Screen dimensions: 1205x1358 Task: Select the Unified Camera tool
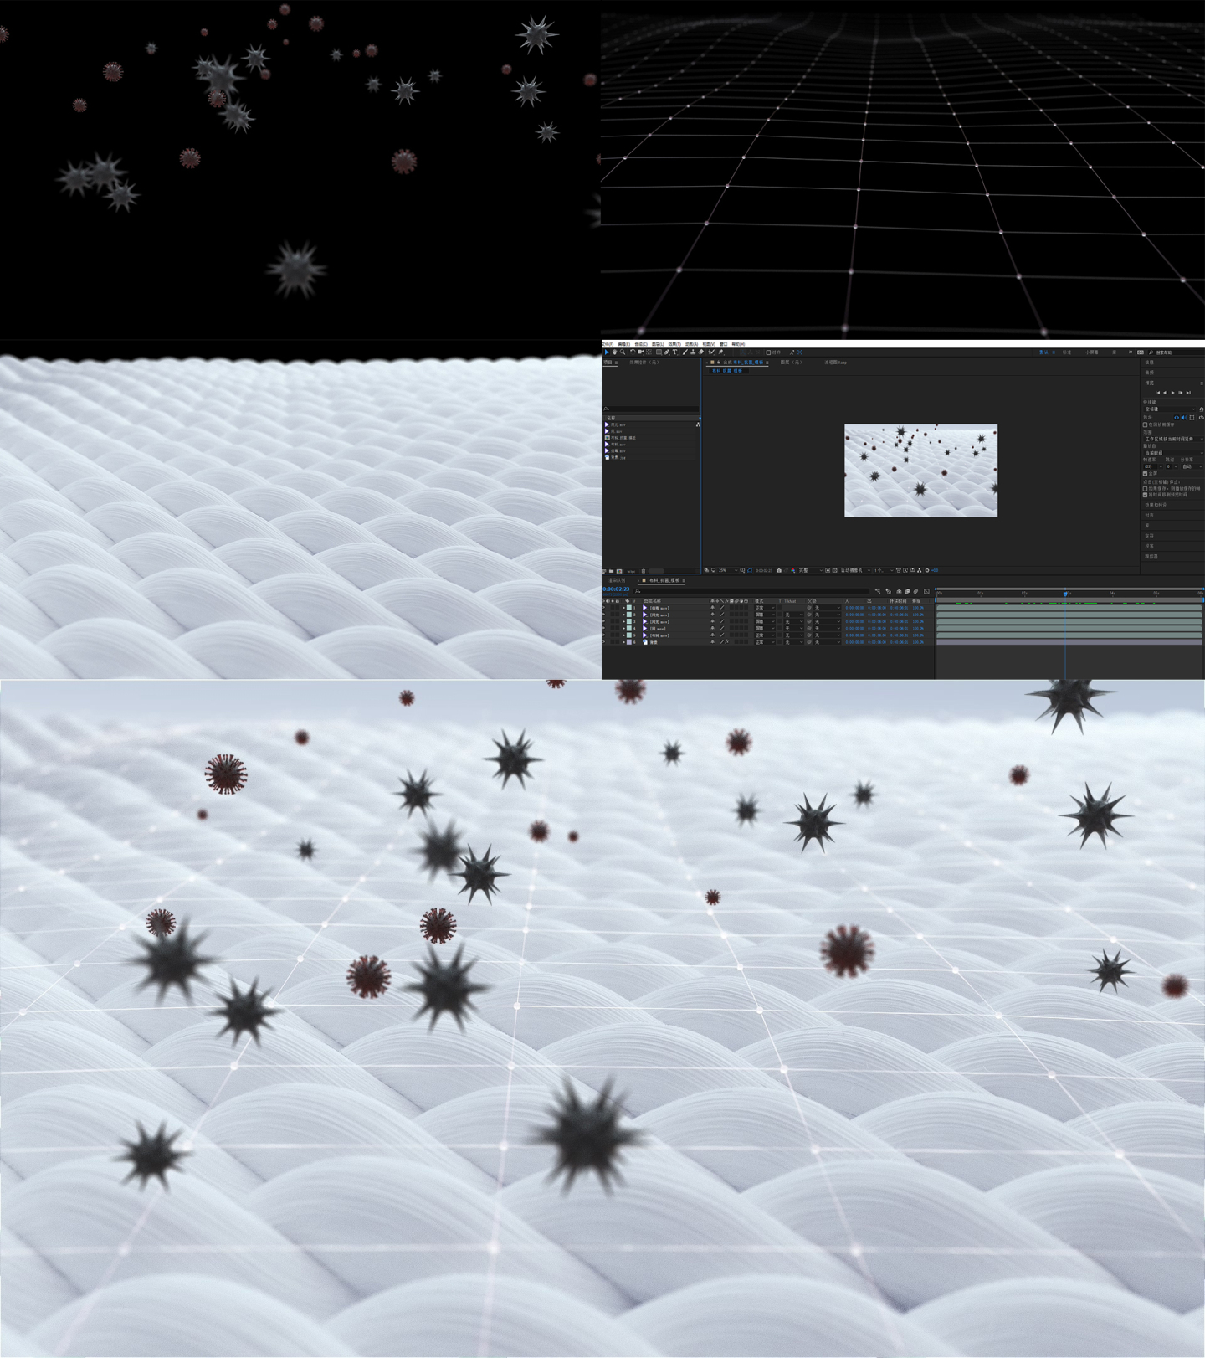[x=641, y=352]
